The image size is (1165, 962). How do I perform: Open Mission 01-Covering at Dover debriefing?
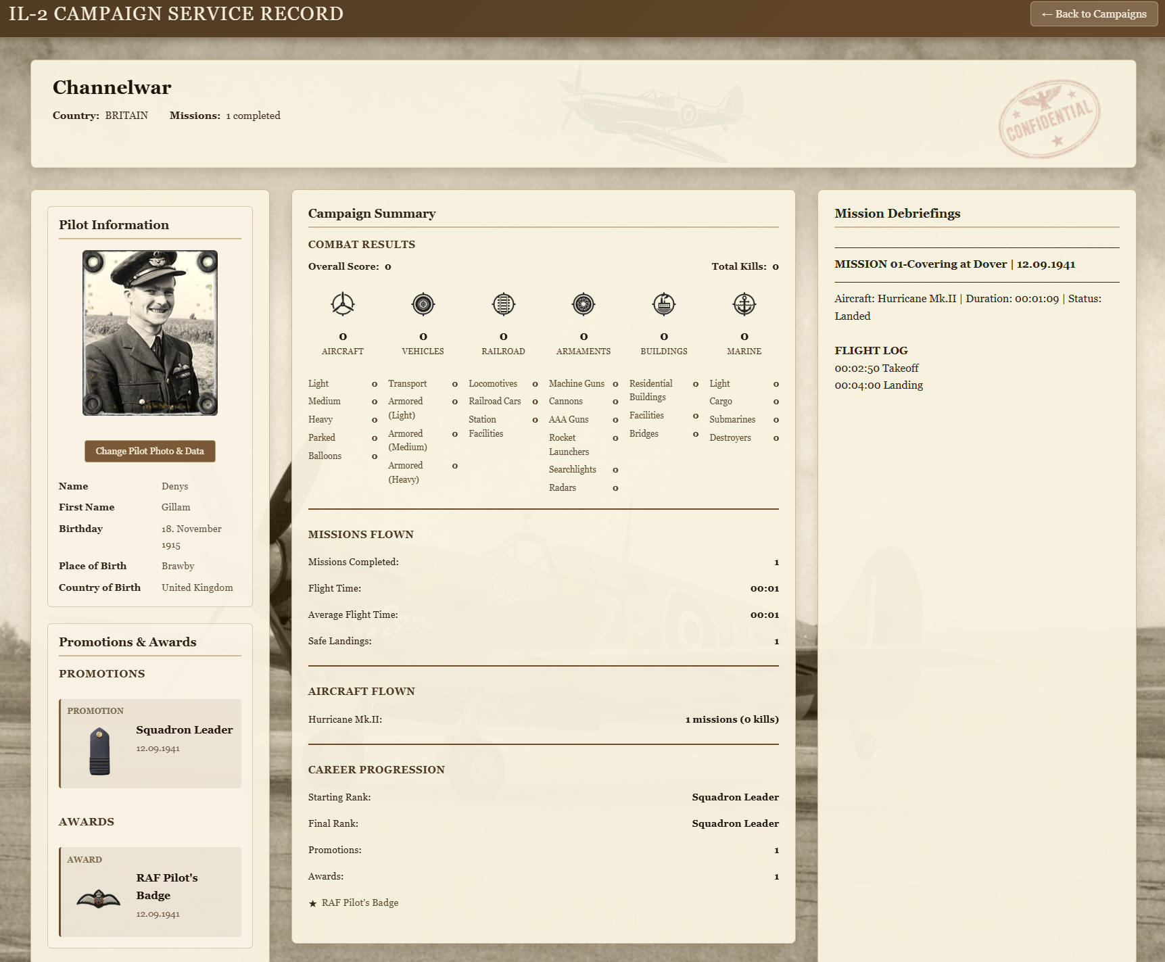[954, 264]
